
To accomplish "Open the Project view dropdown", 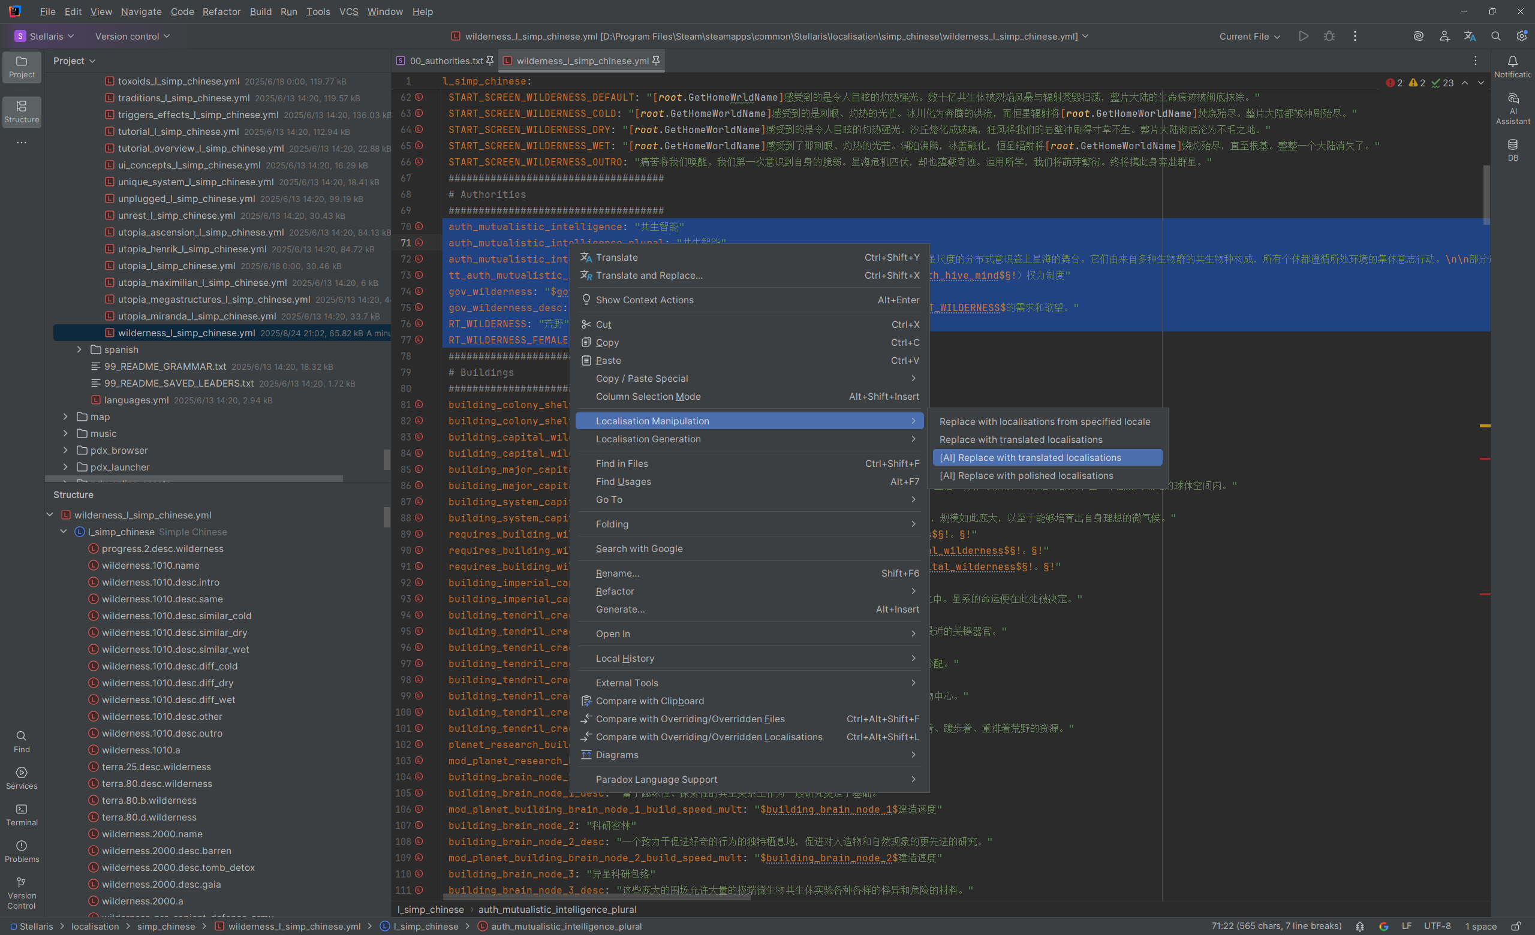I will point(74,61).
